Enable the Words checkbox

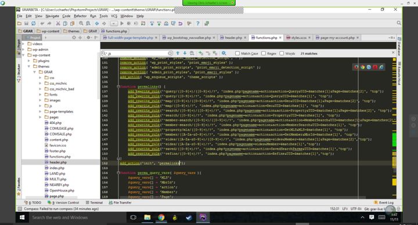[x=282, y=53]
